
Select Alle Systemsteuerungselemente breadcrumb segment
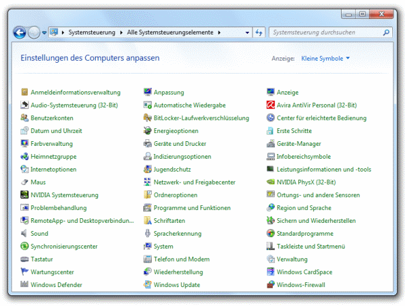[169, 32]
